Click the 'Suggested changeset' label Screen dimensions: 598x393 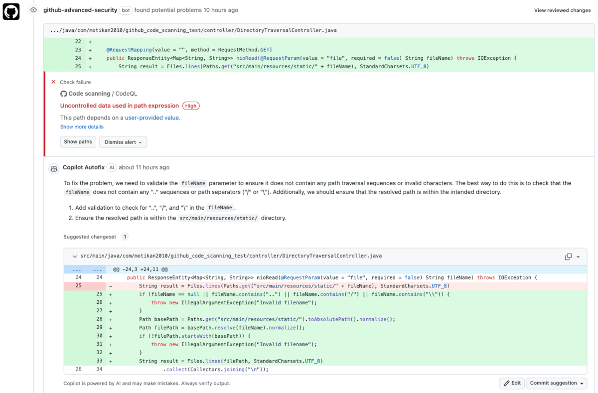(90, 237)
